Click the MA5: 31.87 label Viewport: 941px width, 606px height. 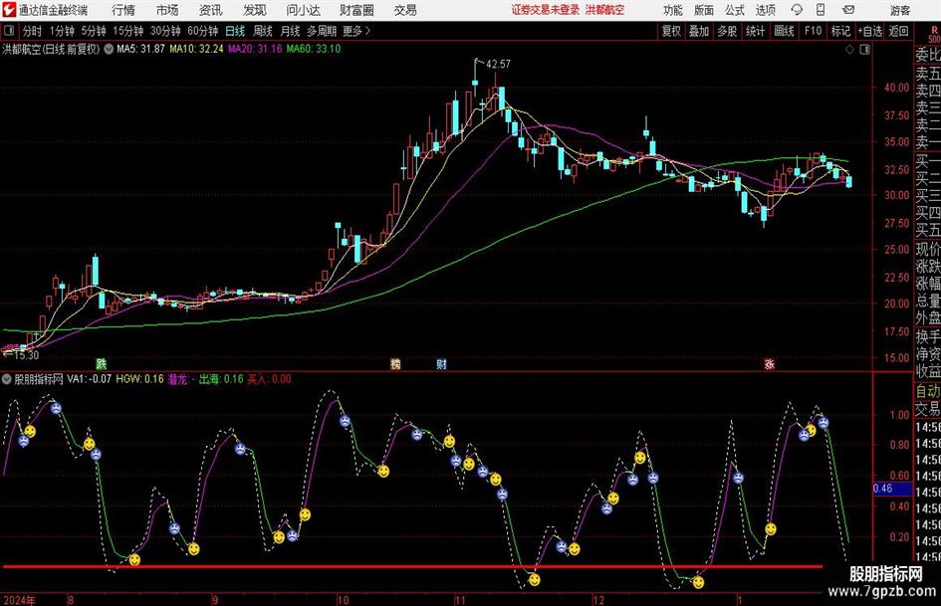(140, 49)
